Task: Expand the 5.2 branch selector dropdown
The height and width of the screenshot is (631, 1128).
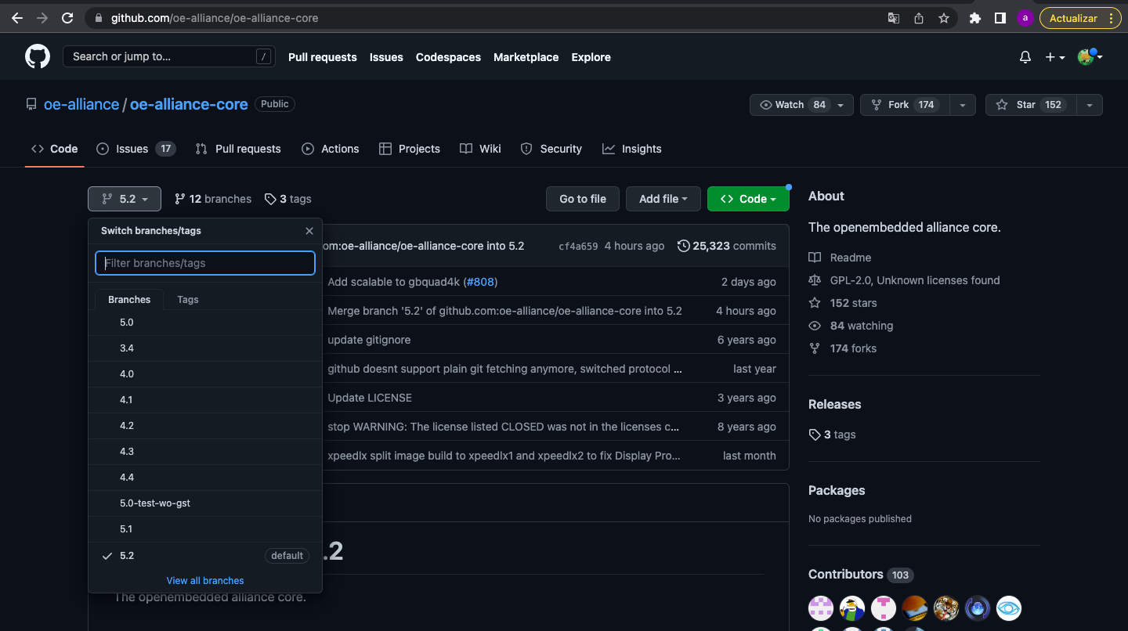Action: tap(125, 199)
